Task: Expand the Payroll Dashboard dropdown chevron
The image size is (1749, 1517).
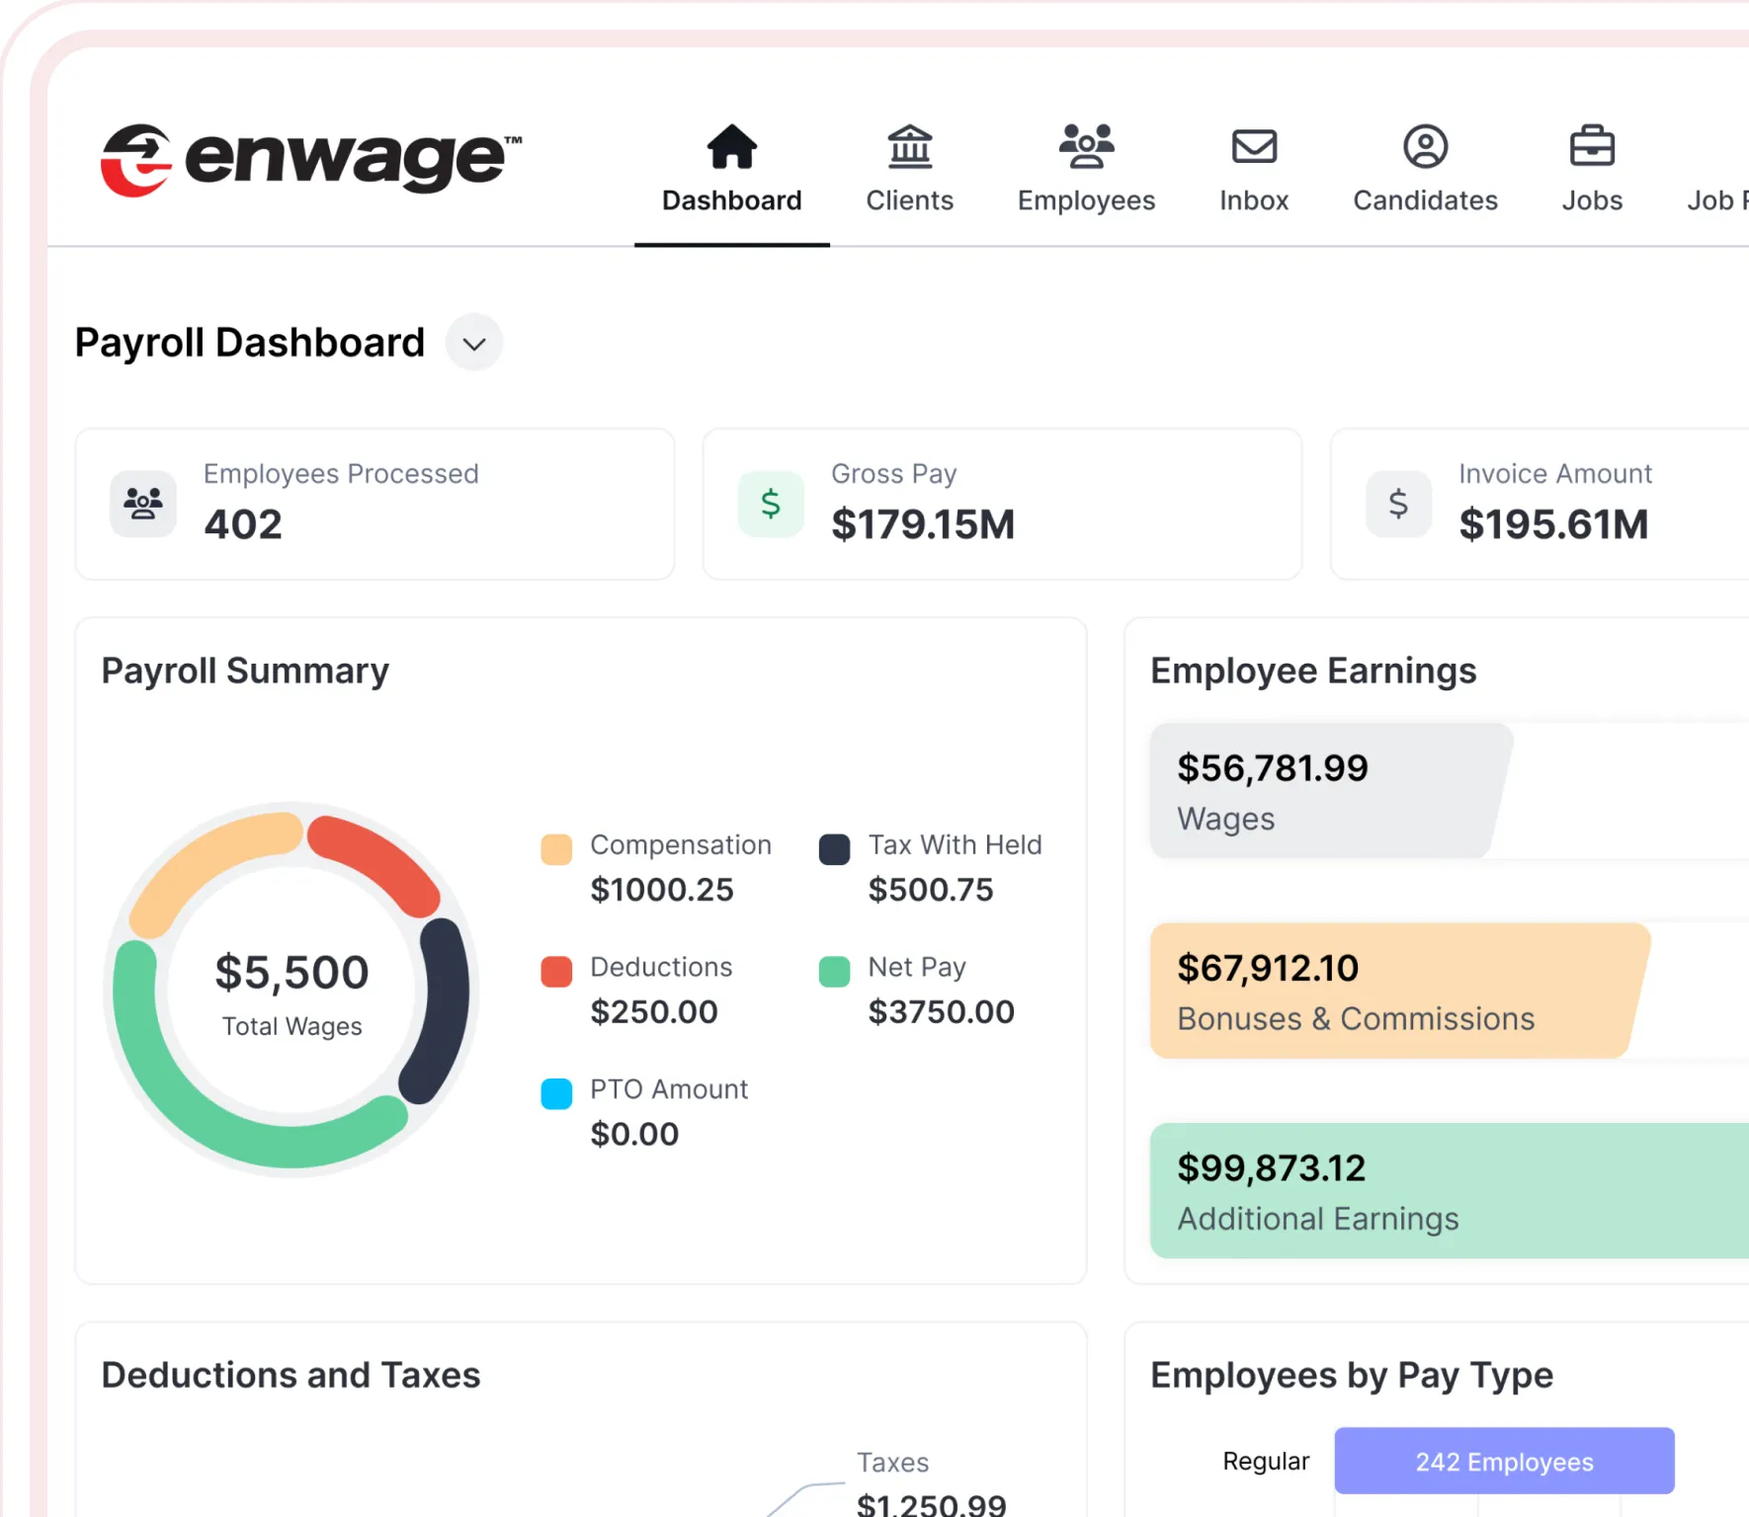Action: 474,343
